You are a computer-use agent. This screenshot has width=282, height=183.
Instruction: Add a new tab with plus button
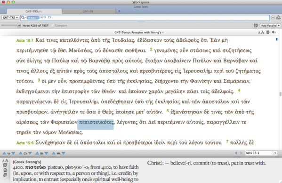(119, 11)
